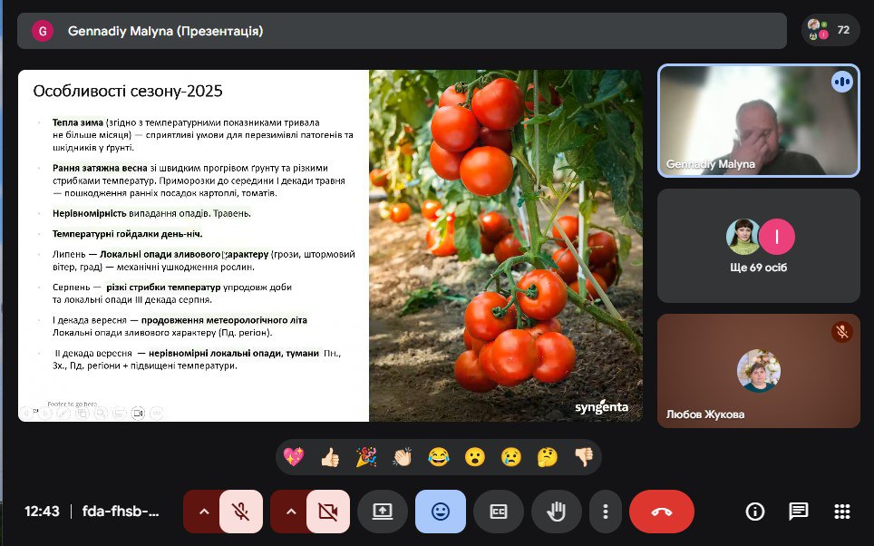Send the thumbs up reaction
Image resolution: width=874 pixels, height=546 pixels.
coord(330,457)
